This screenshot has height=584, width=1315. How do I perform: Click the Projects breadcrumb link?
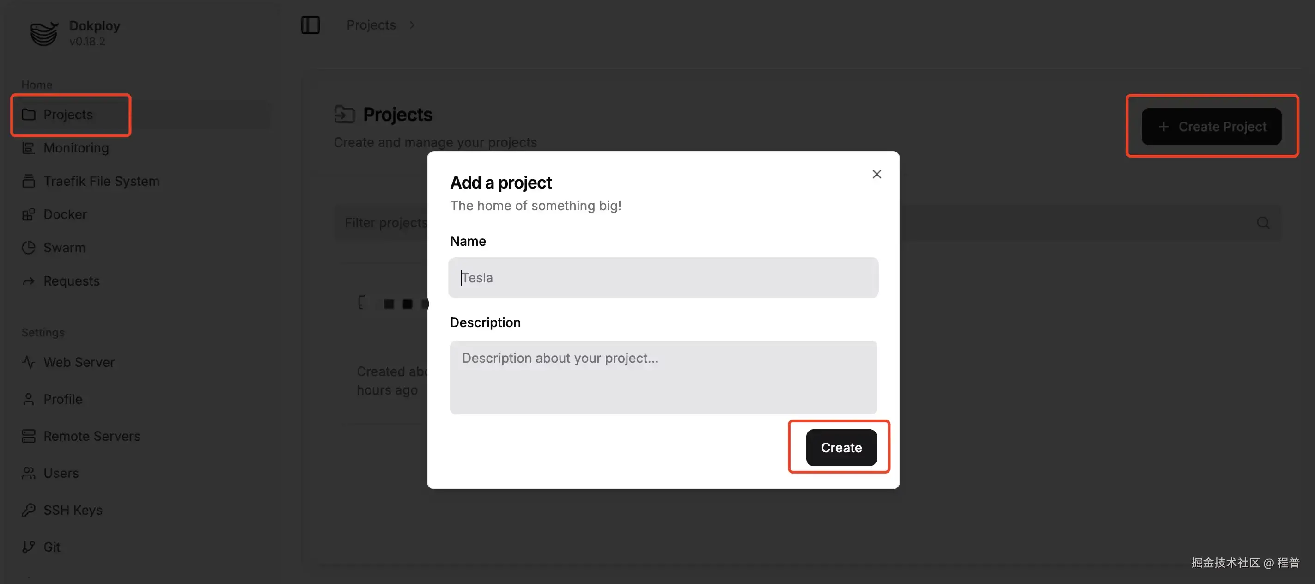pos(371,25)
